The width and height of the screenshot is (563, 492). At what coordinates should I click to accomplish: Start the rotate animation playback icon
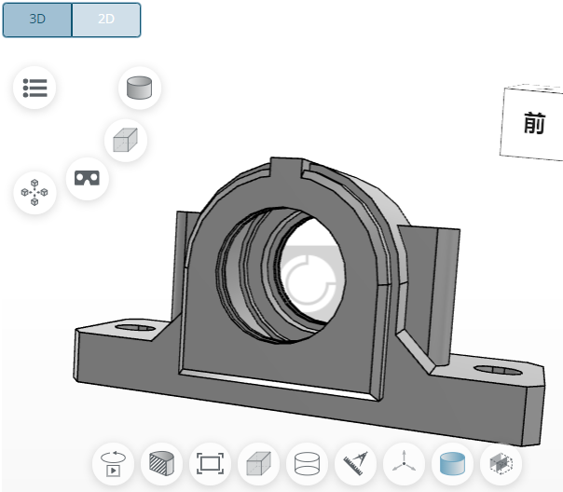tap(113, 464)
